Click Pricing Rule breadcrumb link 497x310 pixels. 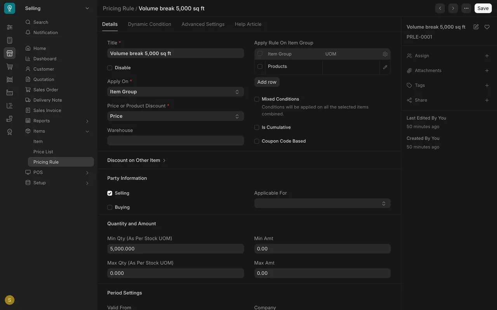click(x=118, y=9)
